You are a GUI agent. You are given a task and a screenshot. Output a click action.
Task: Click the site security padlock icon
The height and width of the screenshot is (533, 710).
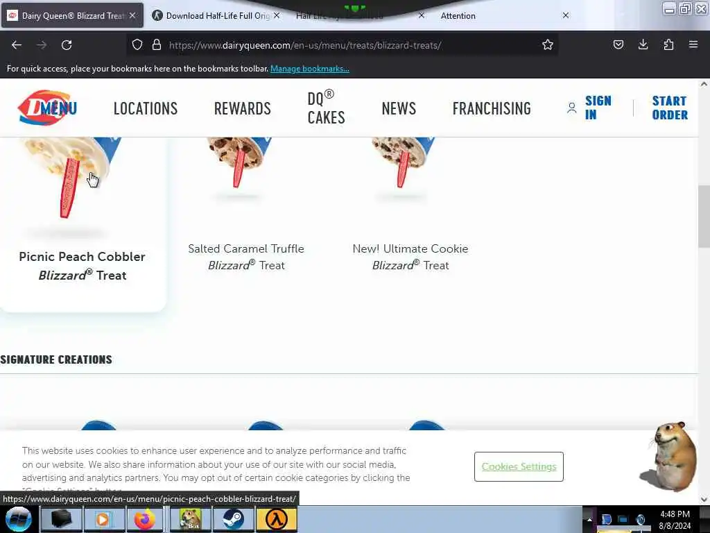point(157,45)
